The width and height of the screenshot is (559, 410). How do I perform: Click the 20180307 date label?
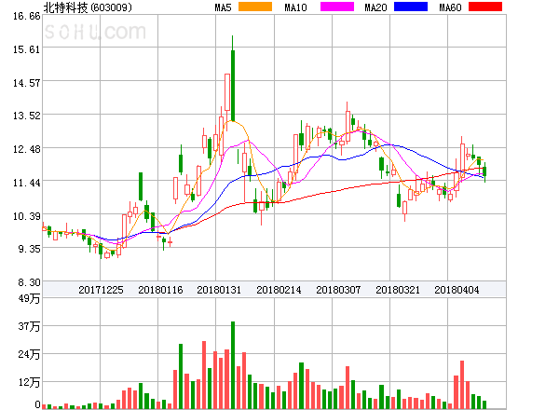coord(338,290)
